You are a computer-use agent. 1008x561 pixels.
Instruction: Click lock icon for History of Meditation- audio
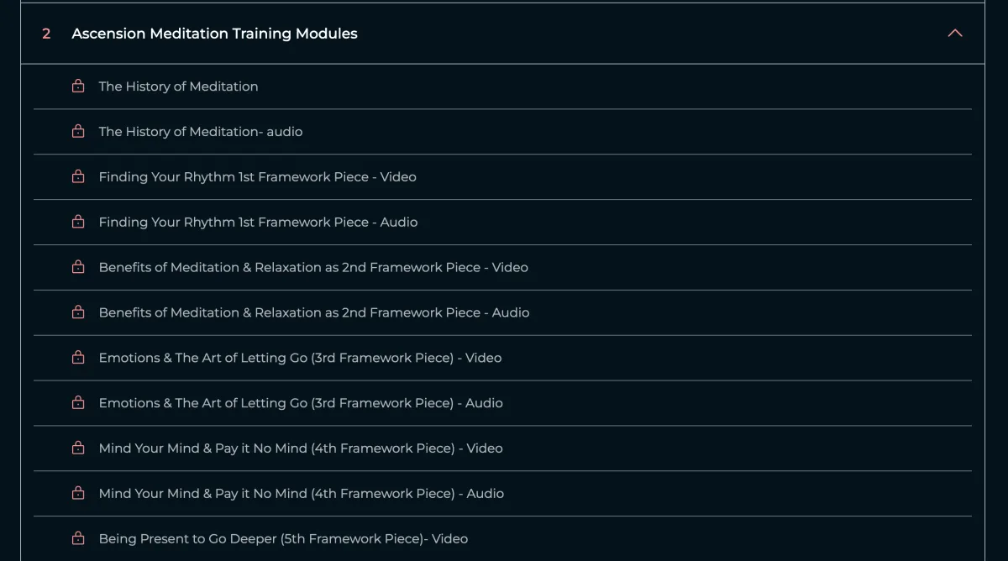[x=78, y=132]
